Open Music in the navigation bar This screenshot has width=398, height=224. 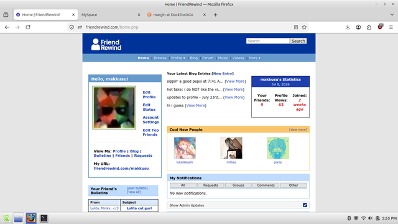[x=223, y=58]
